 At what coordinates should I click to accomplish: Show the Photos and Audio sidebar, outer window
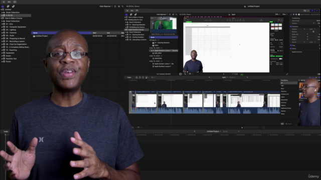point(8,6)
